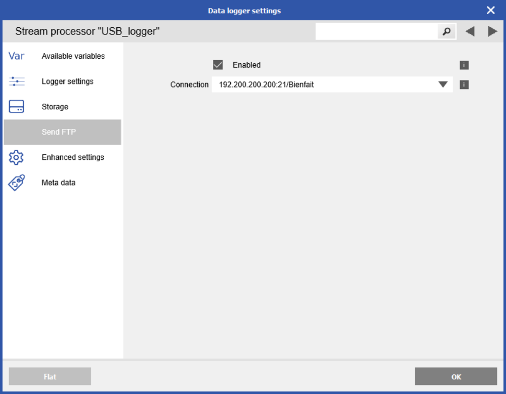Click the Flat button
Image resolution: width=506 pixels, height=394 pixels.
[50, 376]
